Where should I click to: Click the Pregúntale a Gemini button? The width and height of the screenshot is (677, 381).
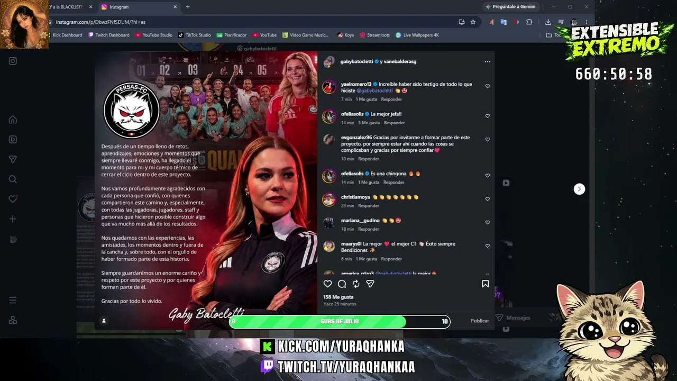click(510, 7)
